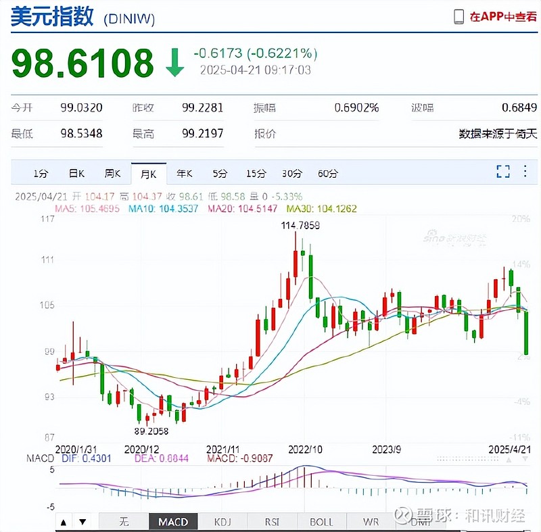Viewport: 541px width, 532px height.
Task: Click the up arrow indicator scroll icon
Action: [x=63, y=521]
